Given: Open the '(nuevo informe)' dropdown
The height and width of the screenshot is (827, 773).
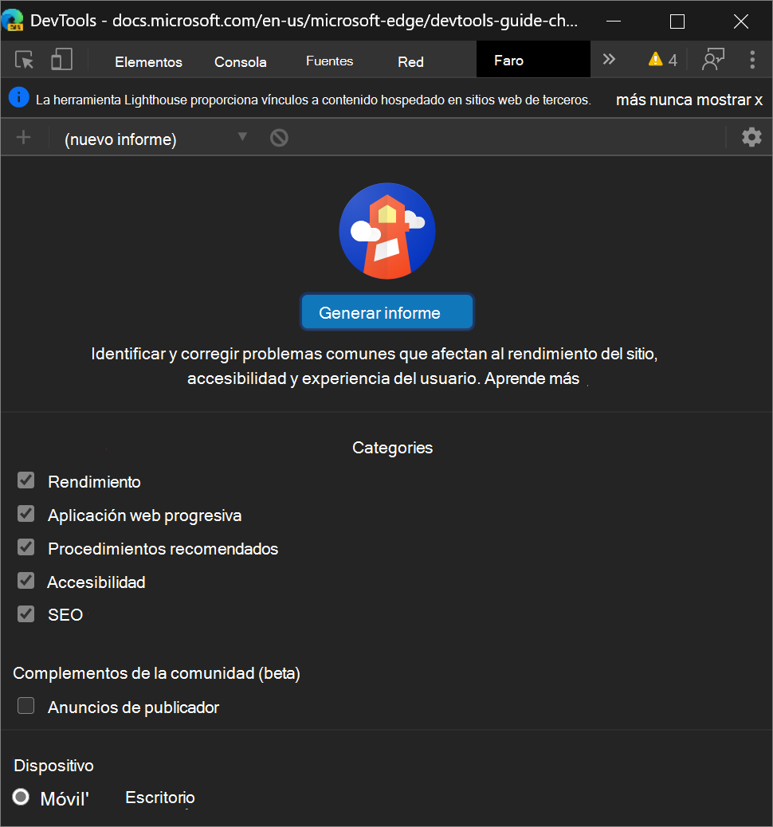Looking at the screenshot, I should coord(155,139).
